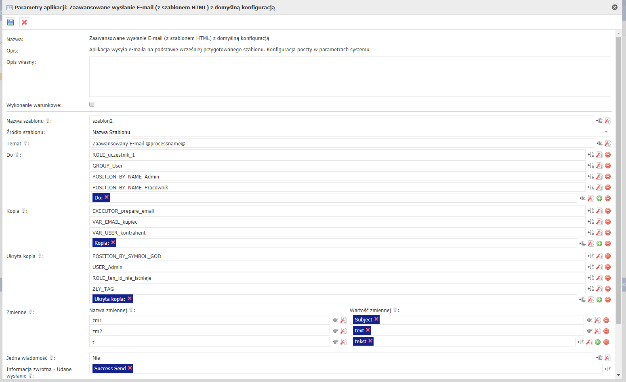626x382 pixels.
Task: Click the scrollbar down arrow
Action: coord(618,375)
